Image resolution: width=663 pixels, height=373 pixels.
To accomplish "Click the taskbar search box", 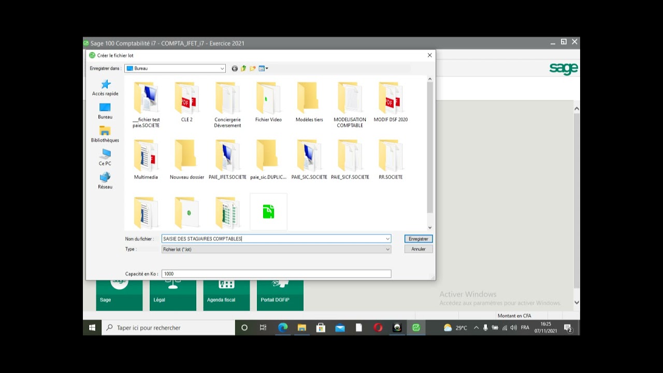I will point(168,327).
